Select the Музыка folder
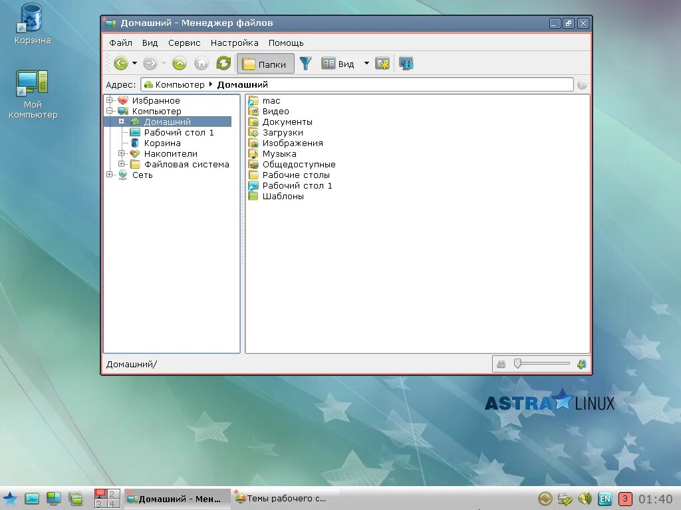Viewport: 681px width, 510px height. [x=272, y=154]
